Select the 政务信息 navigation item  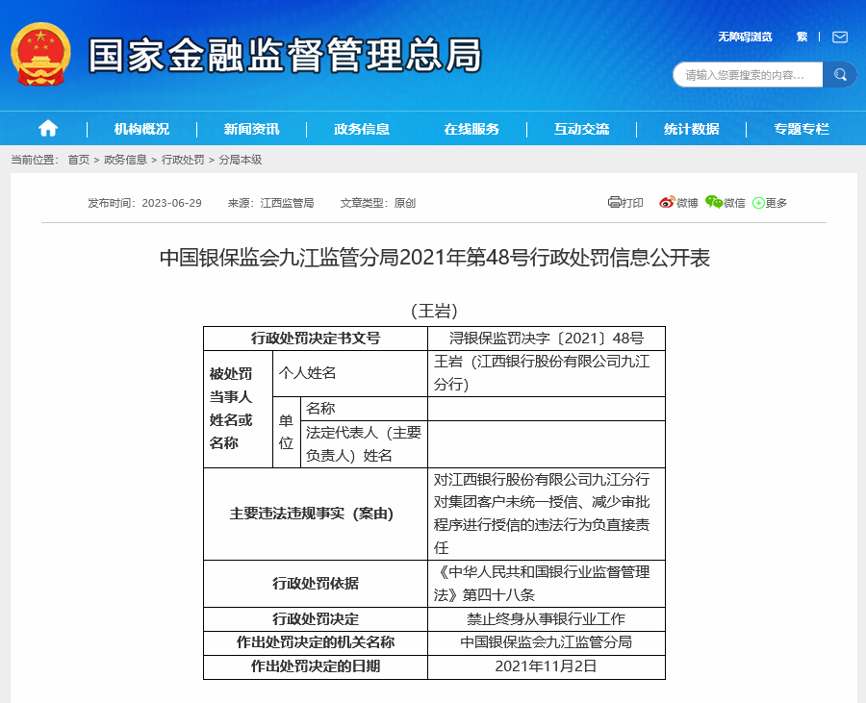coord(362,129)
